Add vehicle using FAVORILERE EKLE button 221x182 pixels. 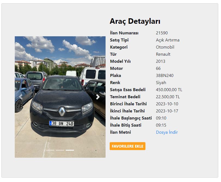point(127,146)
